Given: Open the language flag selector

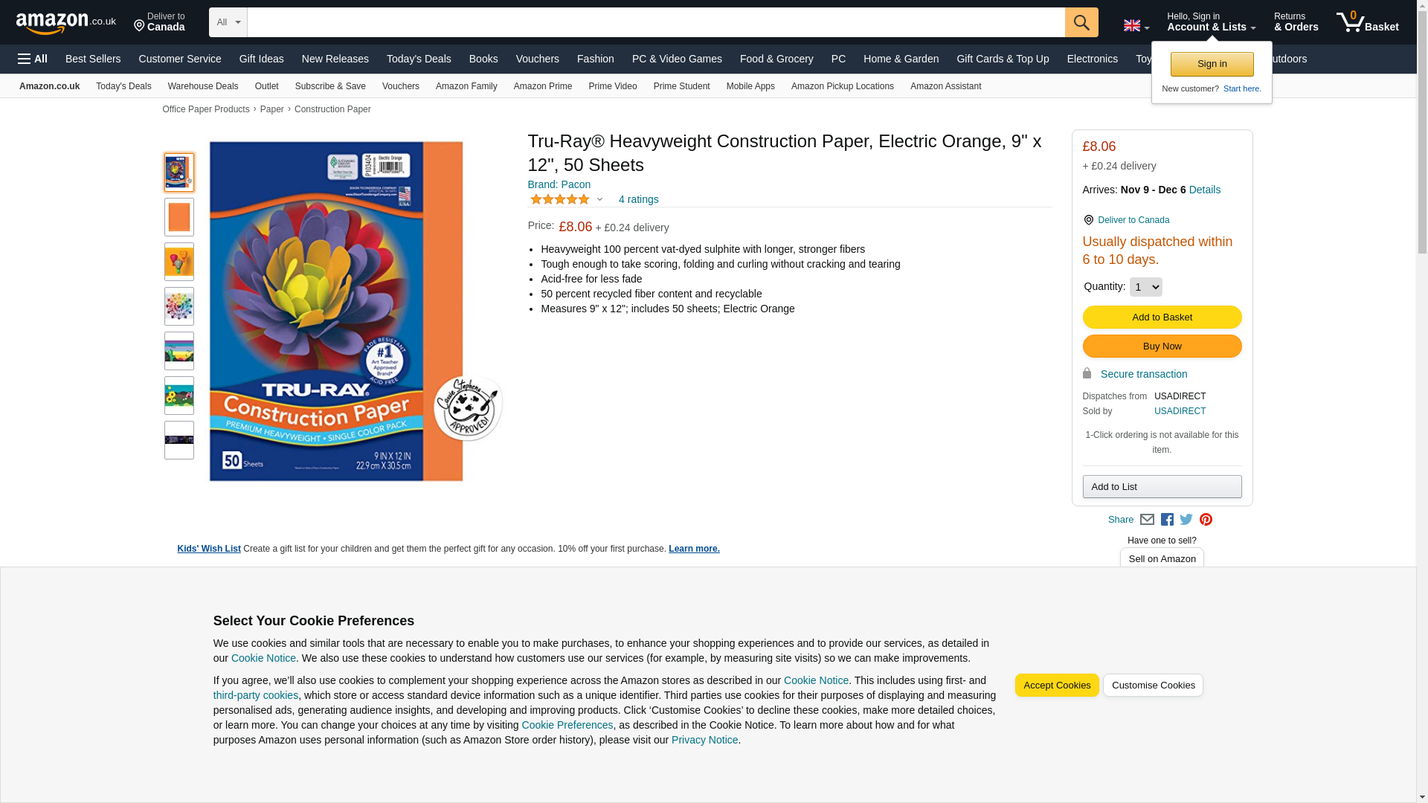Looking at the screenshot, I should (x=1136, y=25).
